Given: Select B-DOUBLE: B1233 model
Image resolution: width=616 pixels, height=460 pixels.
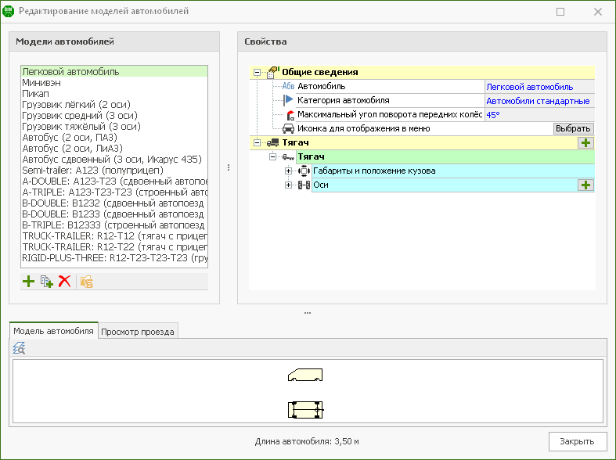Looking at the screenshot, I should tap(114, 214).
